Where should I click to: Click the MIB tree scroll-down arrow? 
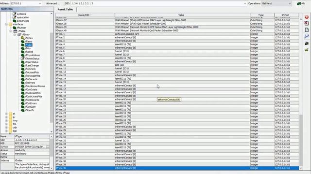[52, 131]
